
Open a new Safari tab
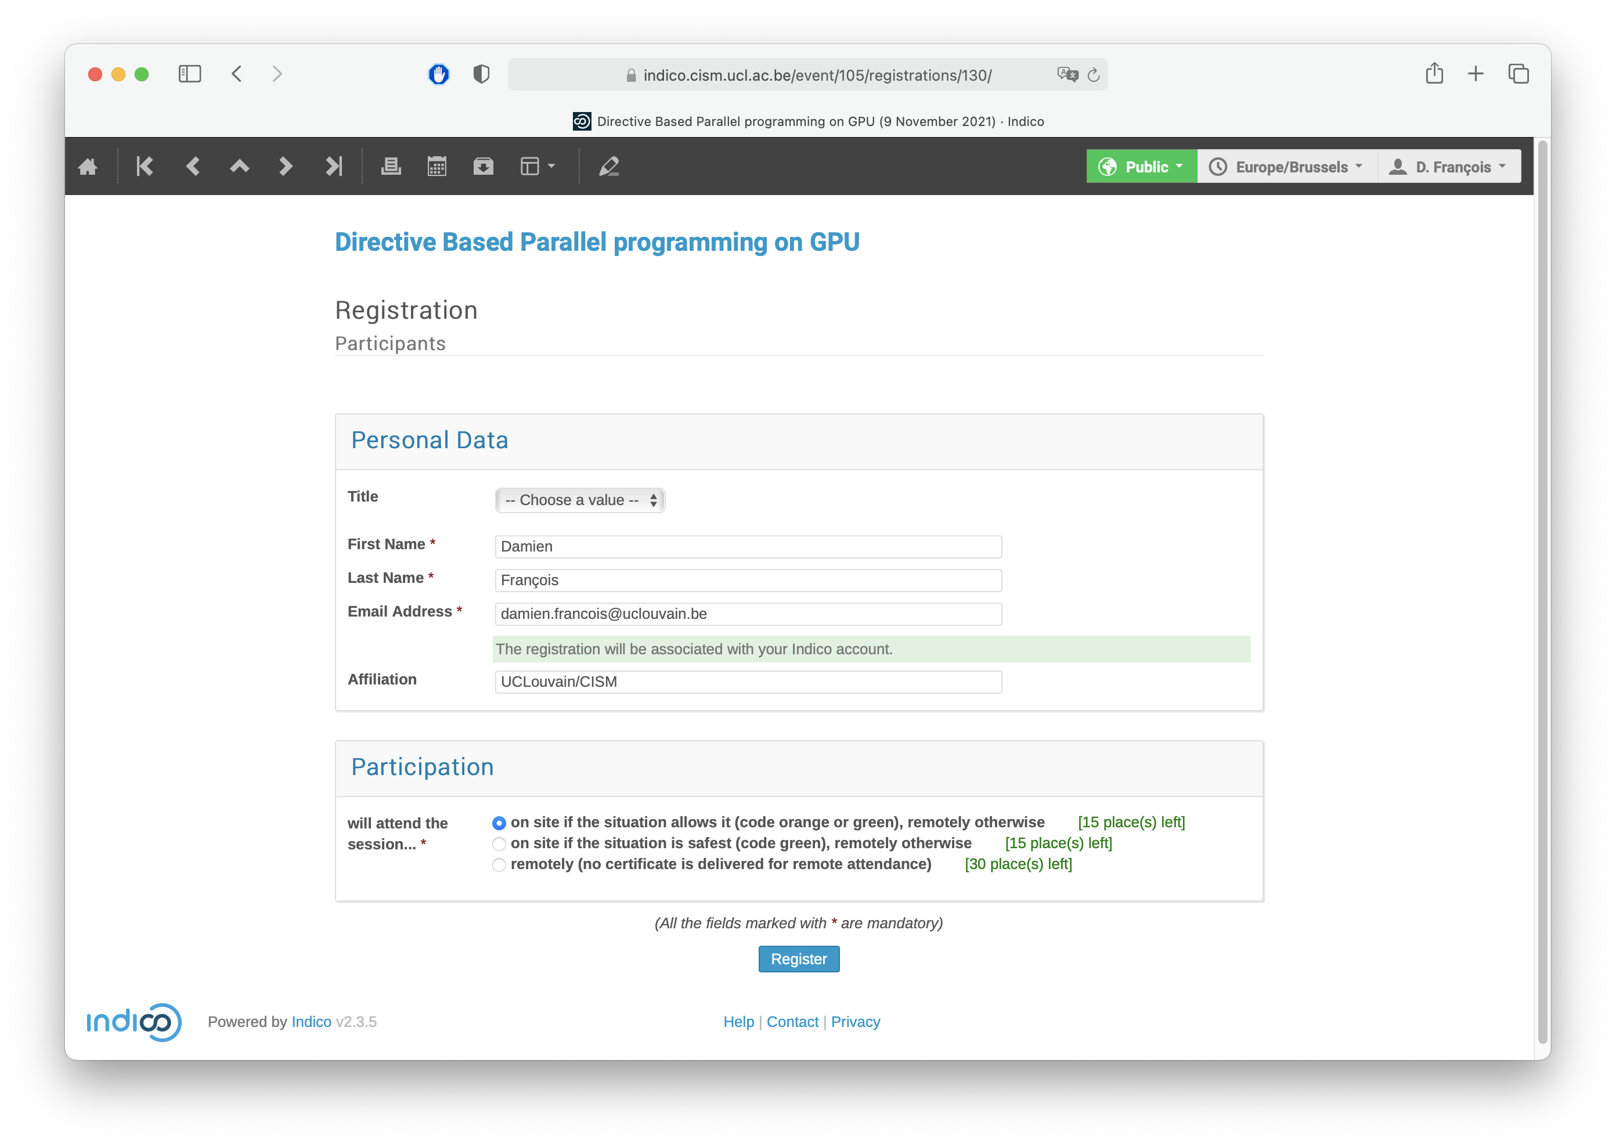point(1476,74)
